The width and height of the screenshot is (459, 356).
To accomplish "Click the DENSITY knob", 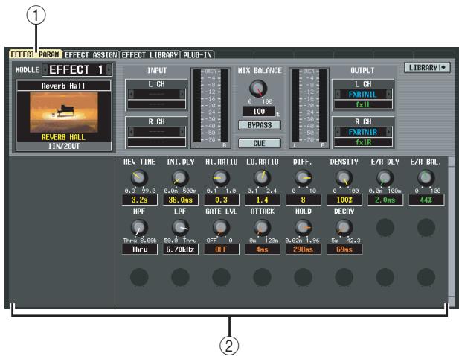I will coord(344,178).
